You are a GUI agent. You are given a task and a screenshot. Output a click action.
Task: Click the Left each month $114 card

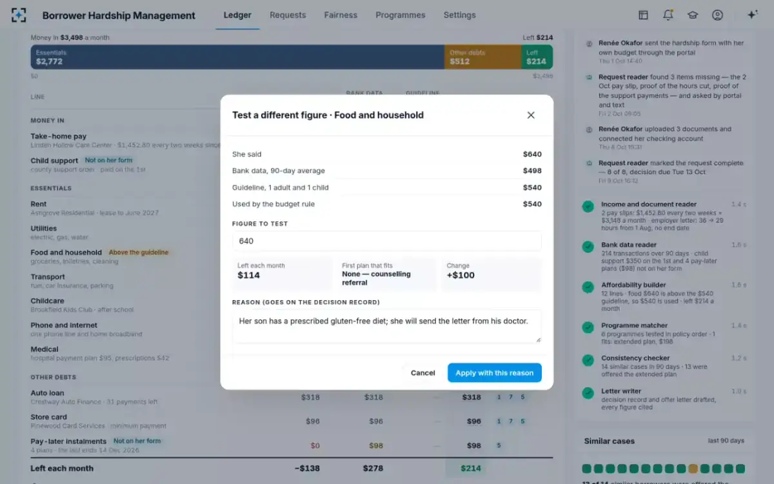tap(283, 274)
